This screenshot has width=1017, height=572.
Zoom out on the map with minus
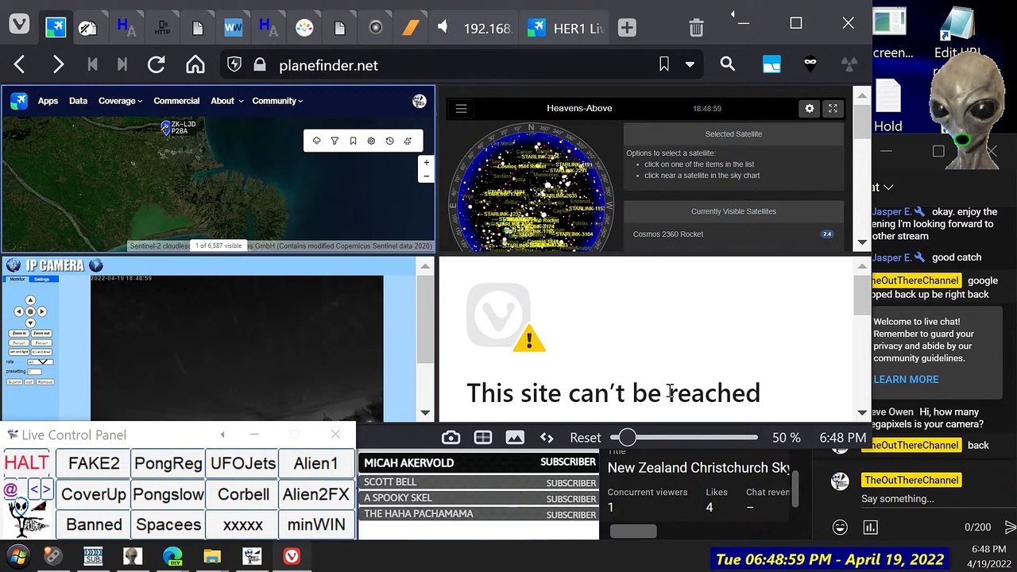[x=427, y=176]
